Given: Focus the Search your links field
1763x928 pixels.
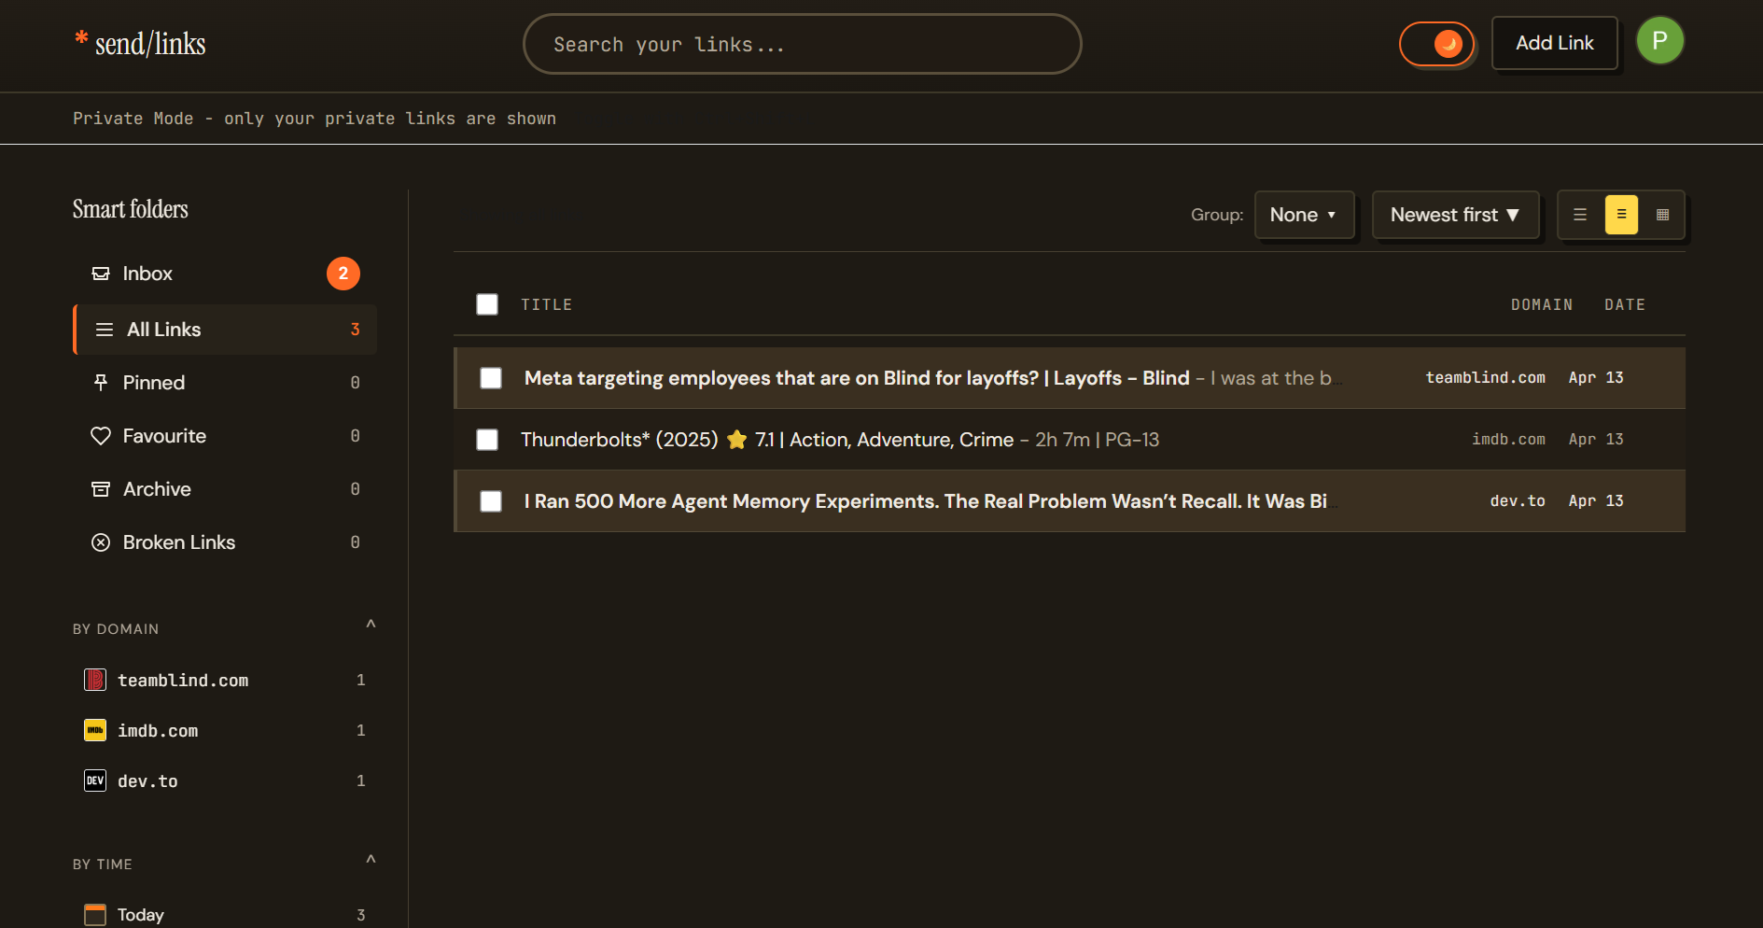Looking at the screenshot, I should (x=803, y=44).
